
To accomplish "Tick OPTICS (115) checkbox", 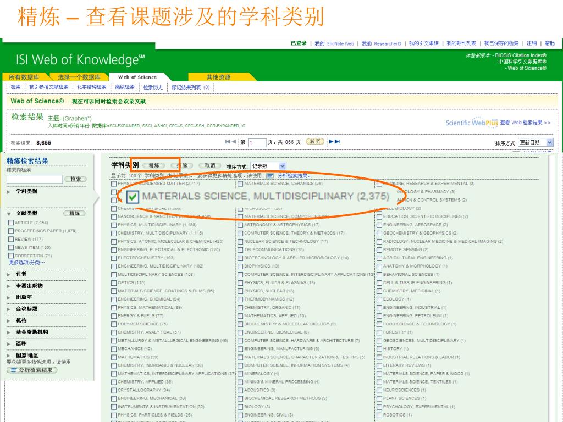I will tap(114, 283).
